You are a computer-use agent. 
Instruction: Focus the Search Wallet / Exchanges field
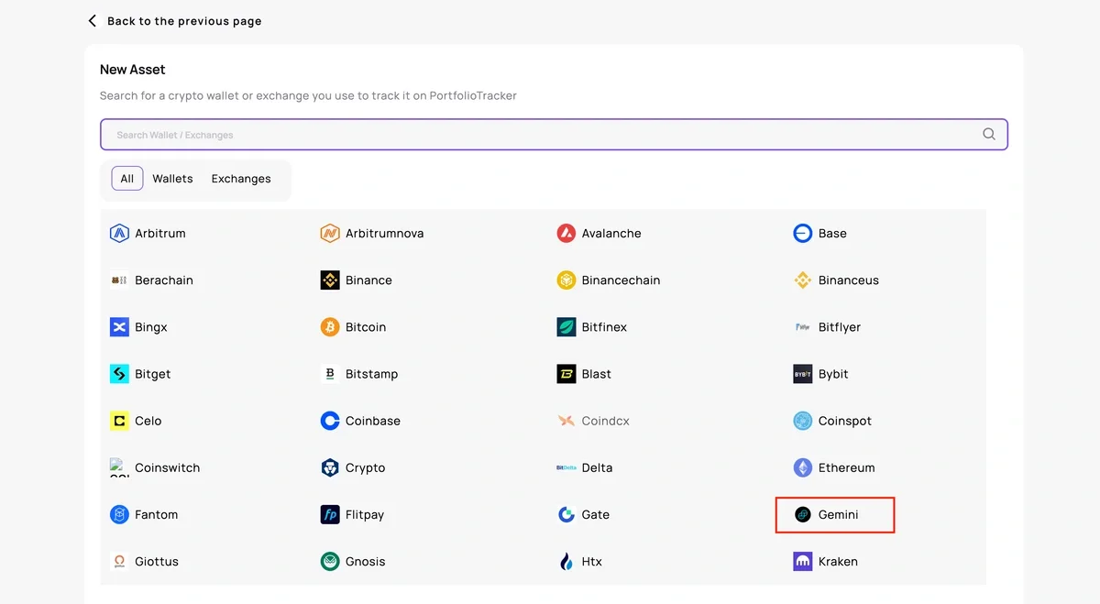click(x=541, y=135)
